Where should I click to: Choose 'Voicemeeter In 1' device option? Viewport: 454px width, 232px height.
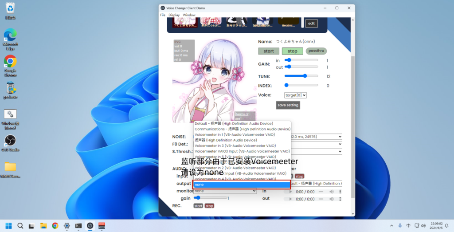[242, 134]
